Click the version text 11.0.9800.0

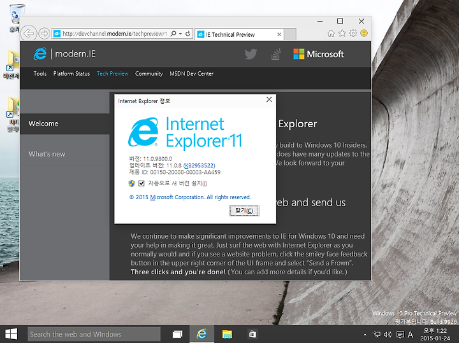pyautogui.click(x=157, y=159)
